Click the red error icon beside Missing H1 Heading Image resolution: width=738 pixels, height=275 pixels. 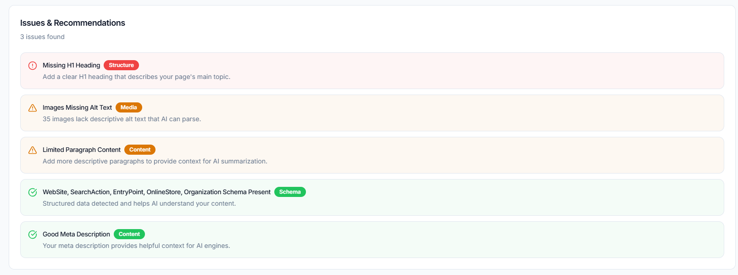(x=33, y=66)
